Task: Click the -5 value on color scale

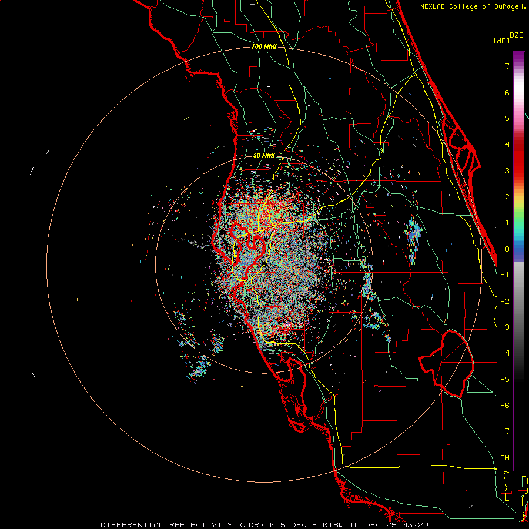Action: [505, 380]
